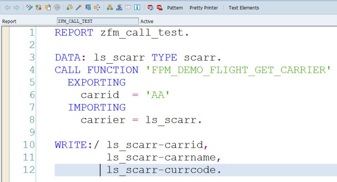Open Text Elements
337x182 pixels.
click(244, 8)
